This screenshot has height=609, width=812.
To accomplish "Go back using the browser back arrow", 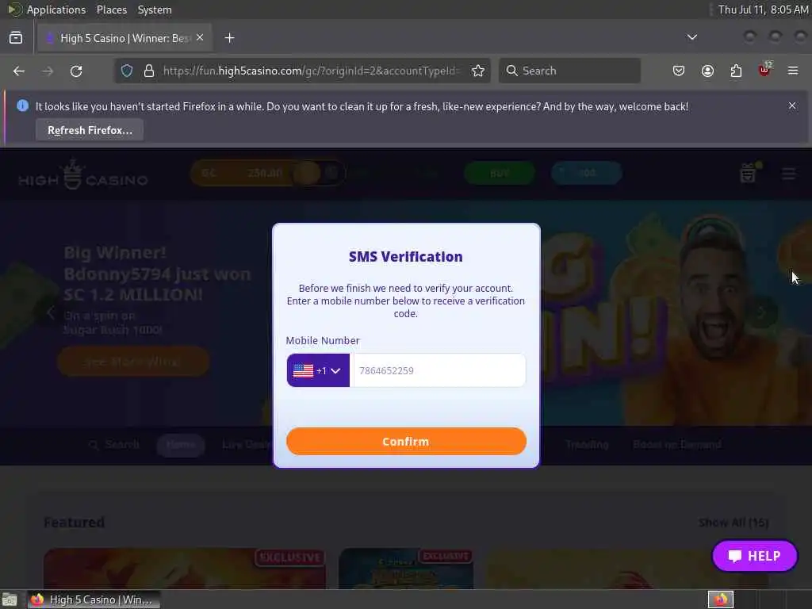I will (19, 71).
